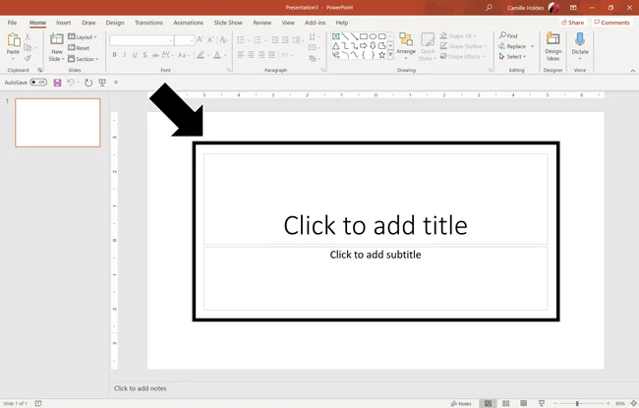
Task: Switch to the Transitions tab
Action: pos(148,23)
